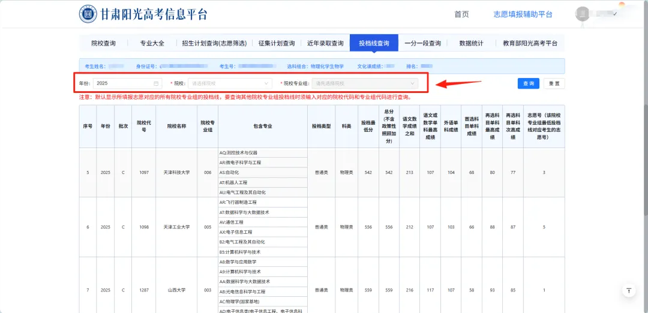Viewport: 648px width, 313px height.
Task: Select the 投档线查询 tab
Action: 374,43
